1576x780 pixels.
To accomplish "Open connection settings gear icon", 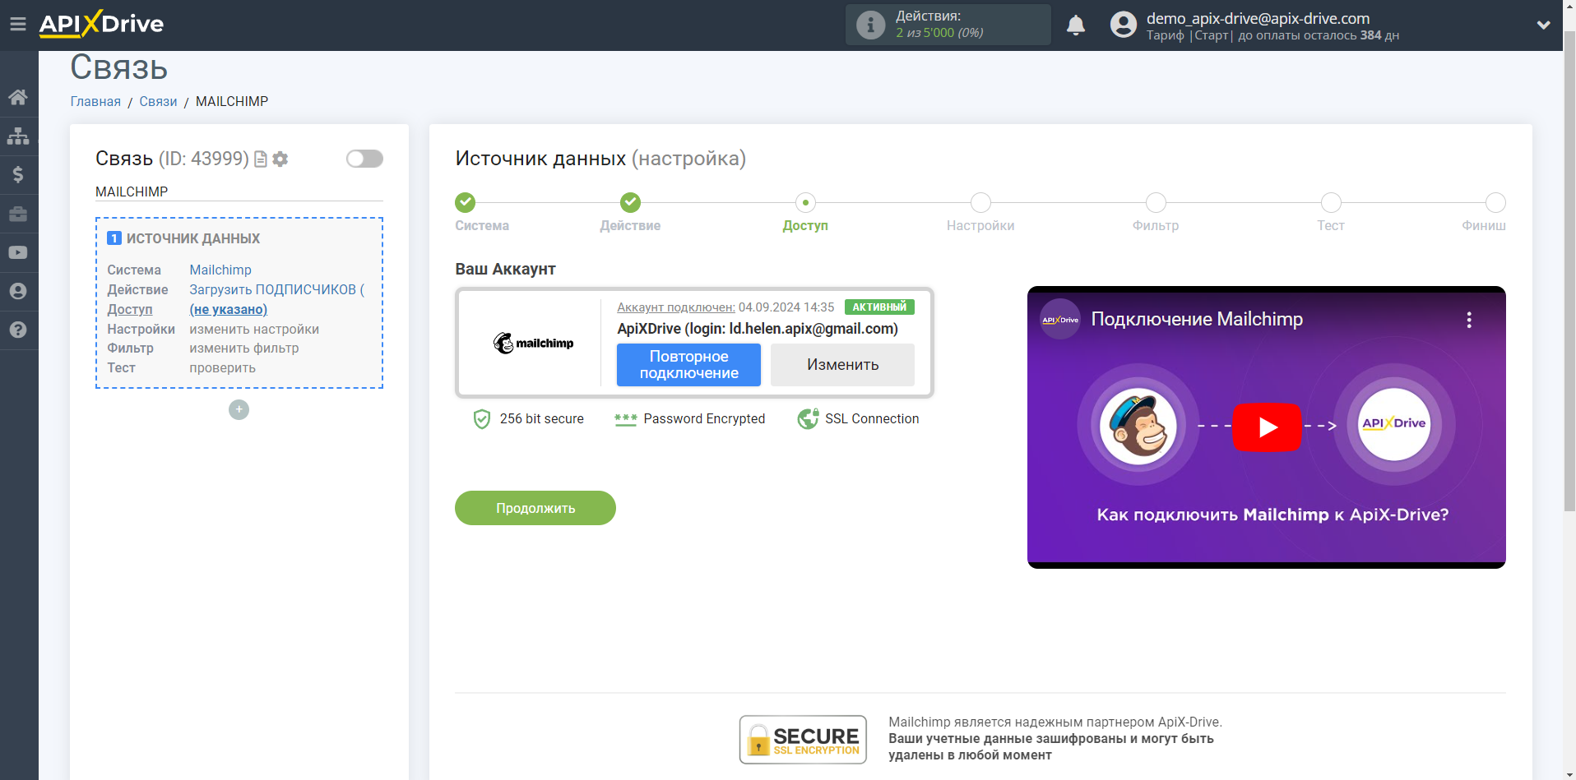I will click(x=280, y=159).
